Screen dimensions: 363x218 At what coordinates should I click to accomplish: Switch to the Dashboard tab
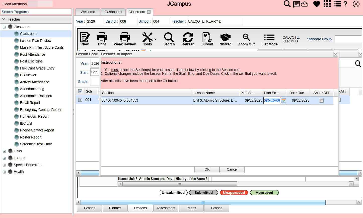[x=113, y=12]
